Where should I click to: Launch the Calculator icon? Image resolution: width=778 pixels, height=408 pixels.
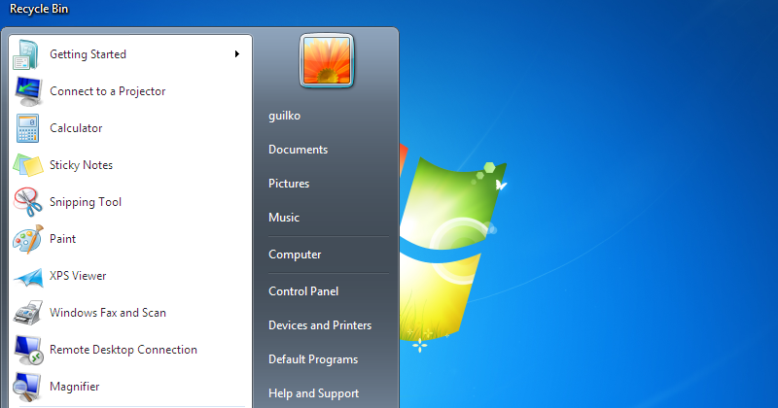pos(27,128)
